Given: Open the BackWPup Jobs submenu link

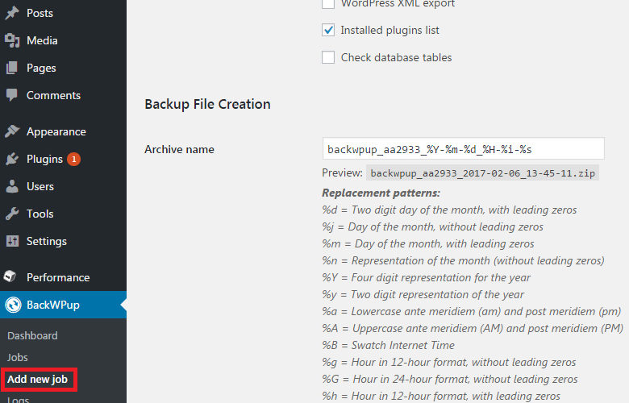Looking at the screenshot, I should 18,357.
